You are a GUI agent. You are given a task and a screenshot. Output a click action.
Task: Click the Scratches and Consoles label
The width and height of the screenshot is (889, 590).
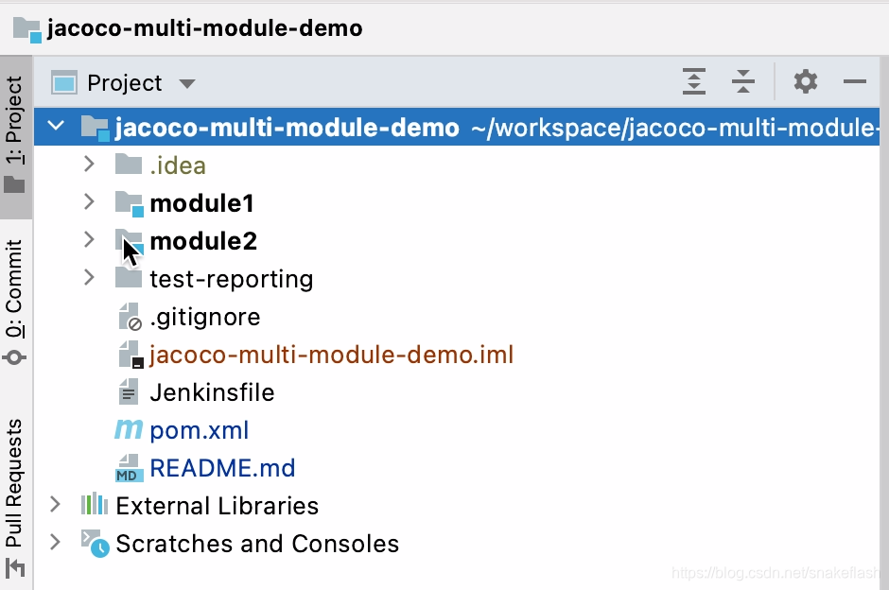(x=257, y=544)
